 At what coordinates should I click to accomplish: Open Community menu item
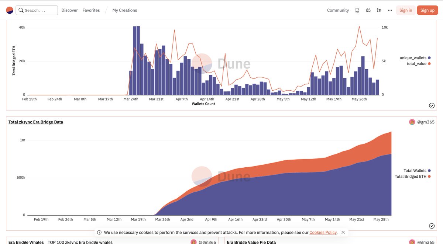(338, 10)
